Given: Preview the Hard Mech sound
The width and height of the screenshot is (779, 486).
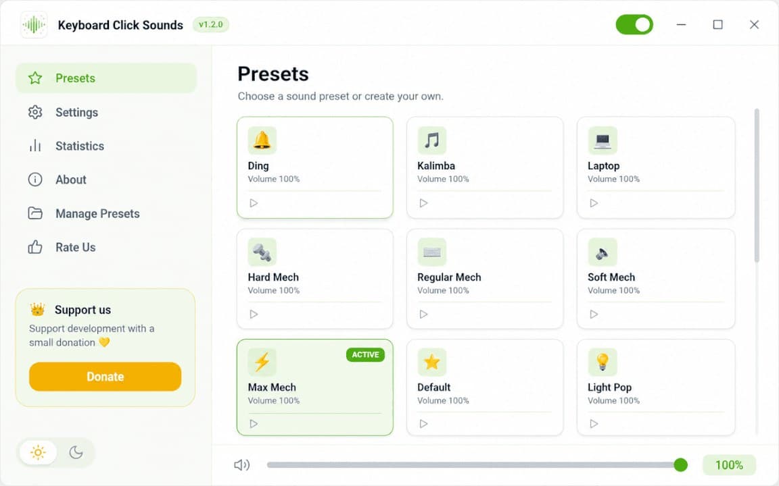Looking at the screenshot, I should click(x=254, y=314).
